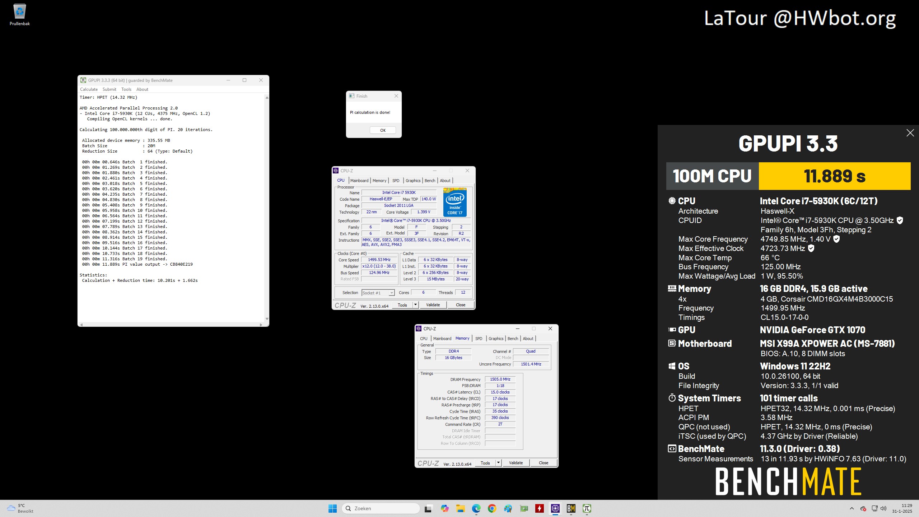Open the green graphics card app icon

[x=524, y=508]
